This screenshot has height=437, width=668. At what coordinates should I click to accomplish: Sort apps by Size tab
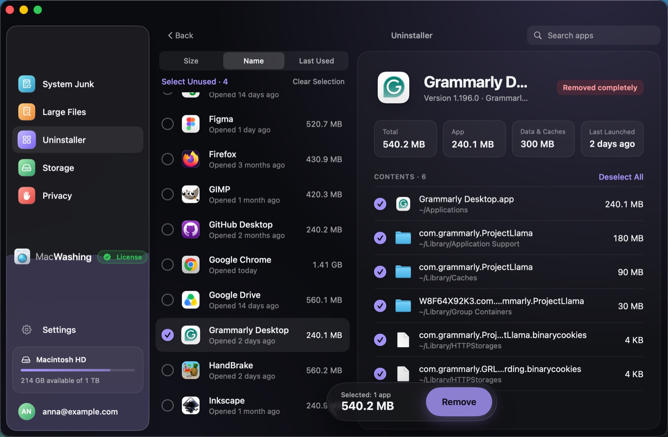coord(191,61)
